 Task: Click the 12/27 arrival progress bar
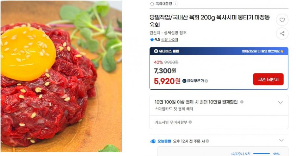[261, 154]
